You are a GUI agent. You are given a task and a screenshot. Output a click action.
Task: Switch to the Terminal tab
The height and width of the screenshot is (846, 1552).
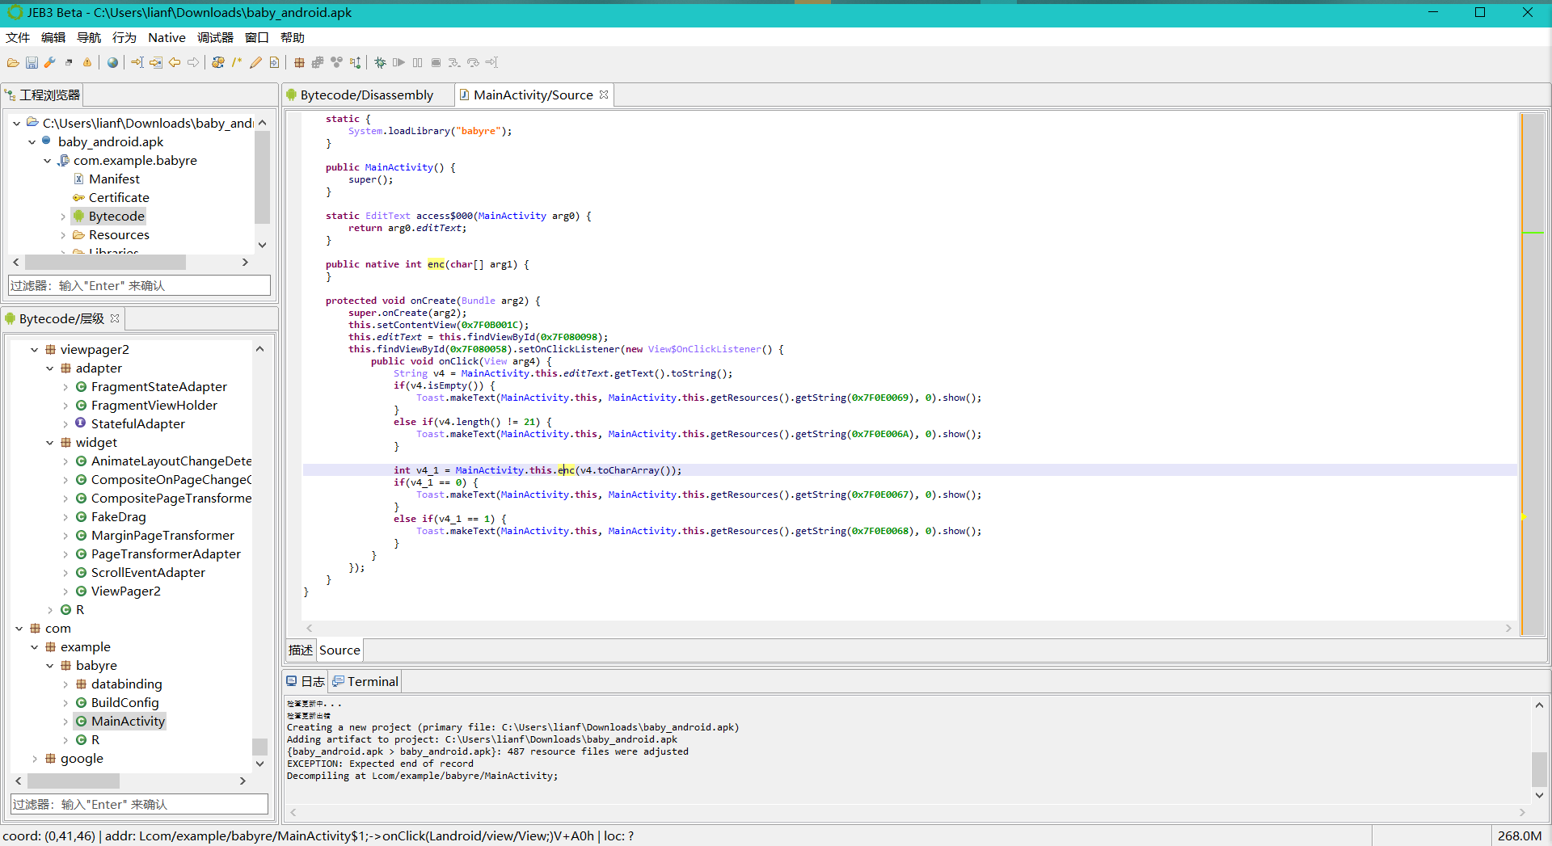pyautogui.click(x=365, y=682)
